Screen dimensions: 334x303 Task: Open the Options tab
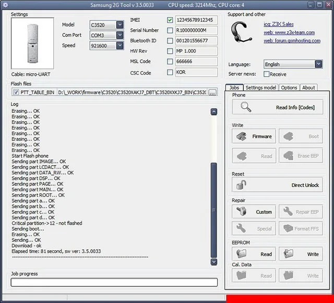pos(289,87)
